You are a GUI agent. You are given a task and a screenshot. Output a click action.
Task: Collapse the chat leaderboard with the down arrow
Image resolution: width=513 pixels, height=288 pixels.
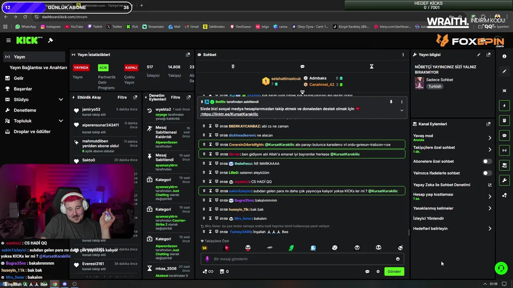302,92
